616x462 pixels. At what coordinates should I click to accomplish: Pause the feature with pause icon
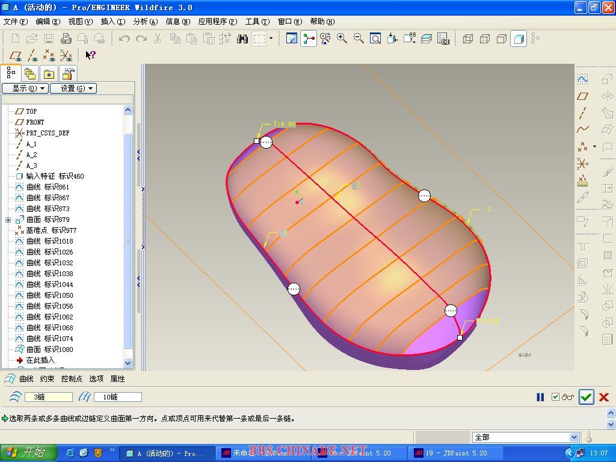click(x=540, y=397)
